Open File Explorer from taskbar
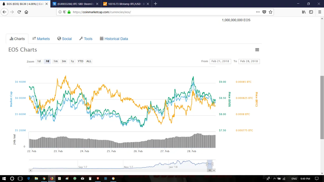This screenshot has width=324, height=182. pyautogui.click(x=36, y=178)
